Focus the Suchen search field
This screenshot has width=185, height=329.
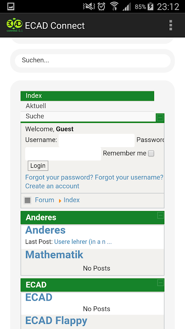tap(92, 60)
